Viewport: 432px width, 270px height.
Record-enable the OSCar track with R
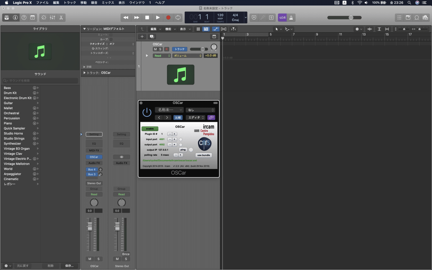(167, 49)
